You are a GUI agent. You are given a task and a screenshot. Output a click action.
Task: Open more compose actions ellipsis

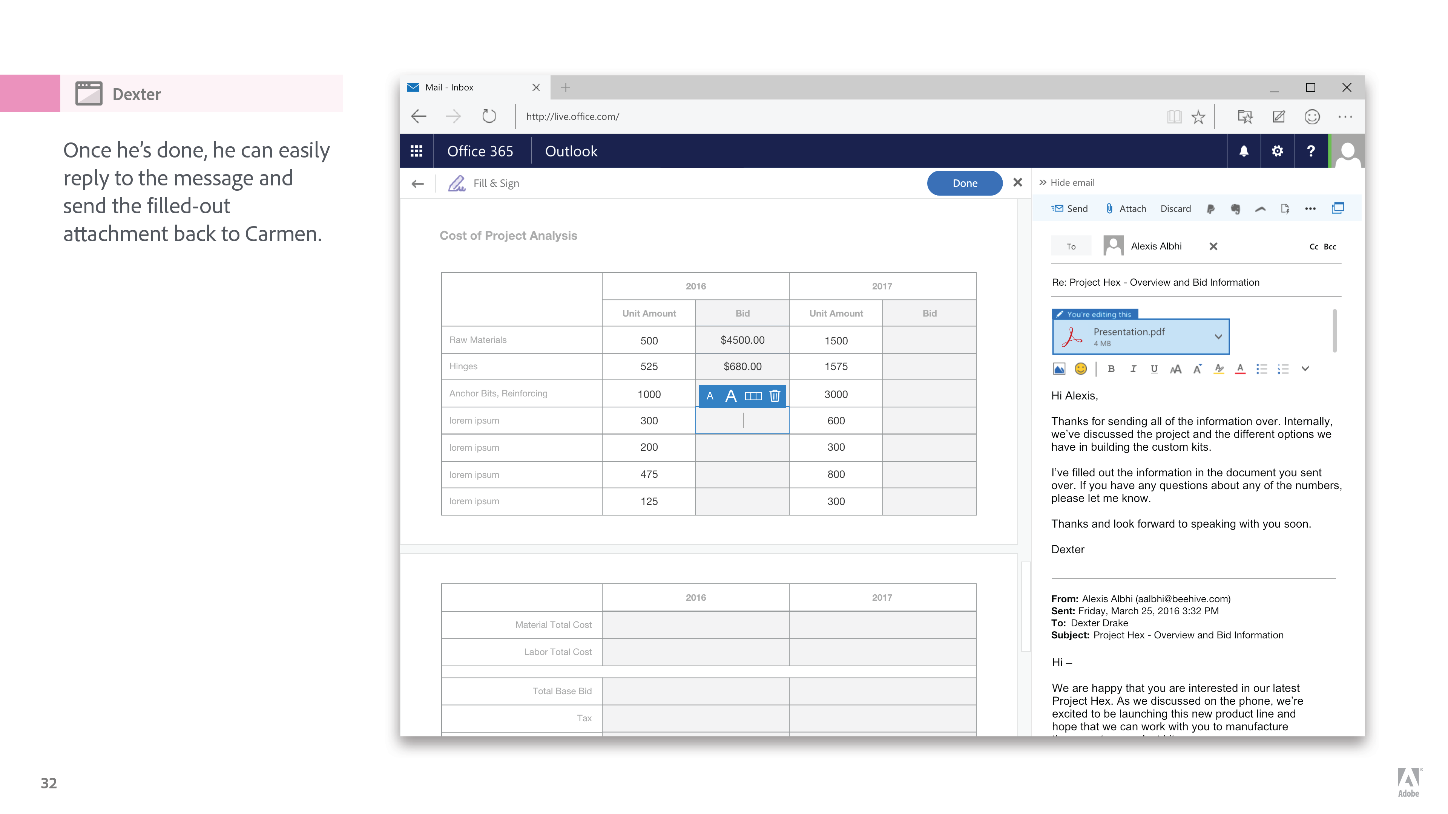point(1310,209)
